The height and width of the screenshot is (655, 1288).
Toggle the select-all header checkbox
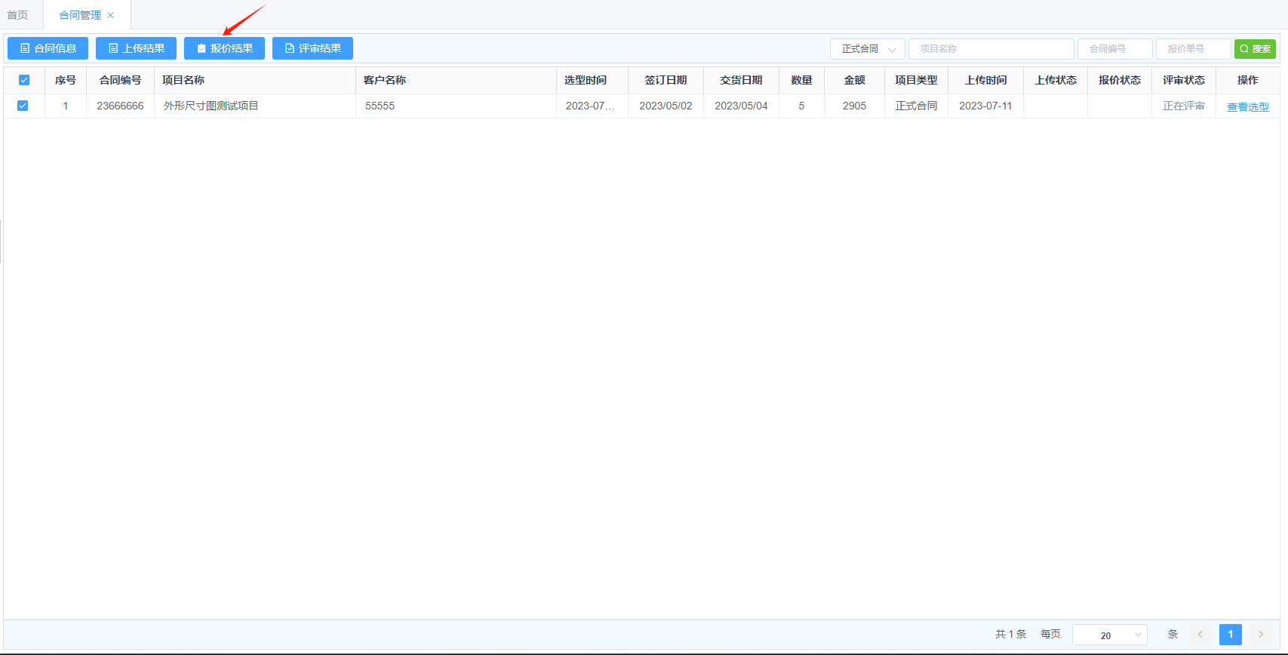pyautogui.click(x=24, y=80)
